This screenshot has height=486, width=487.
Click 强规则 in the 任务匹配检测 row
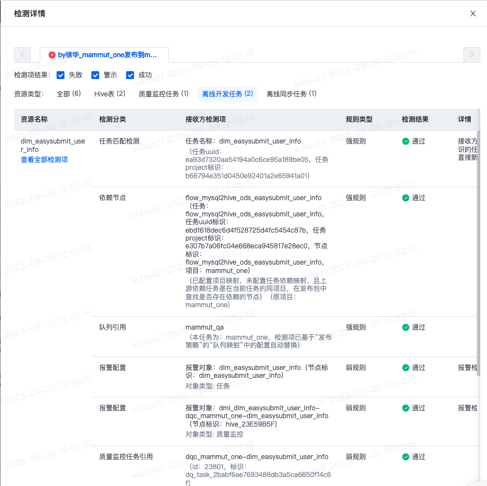356,141
